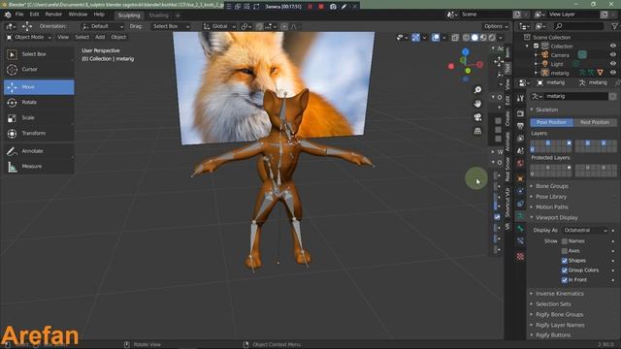Screen dimensions: 621x349
Task: Open Scene properties tab icon
Action: click(x=520, y=151)
